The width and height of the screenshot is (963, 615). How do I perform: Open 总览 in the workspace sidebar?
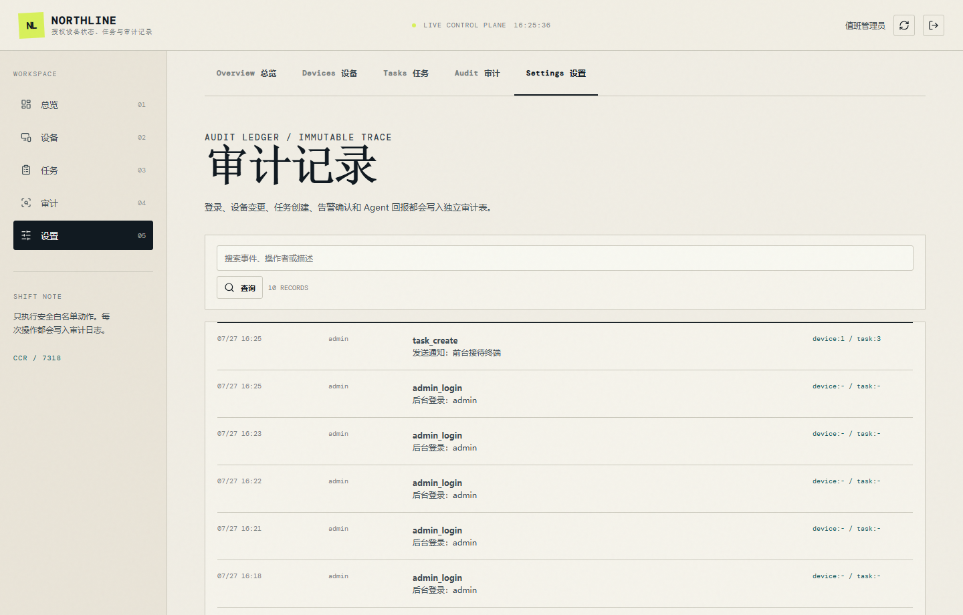[83, 104]
